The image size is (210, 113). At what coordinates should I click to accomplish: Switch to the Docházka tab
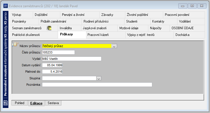(189, 35)
